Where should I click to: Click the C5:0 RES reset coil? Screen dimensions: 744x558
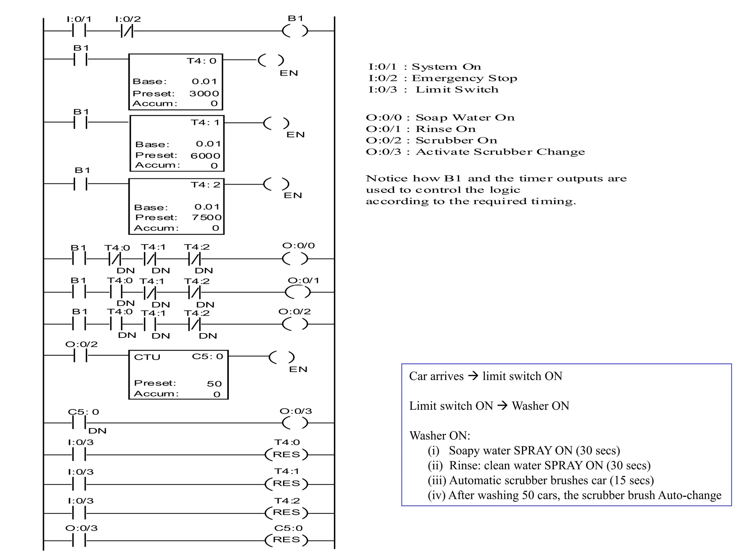tap(286, 540)
